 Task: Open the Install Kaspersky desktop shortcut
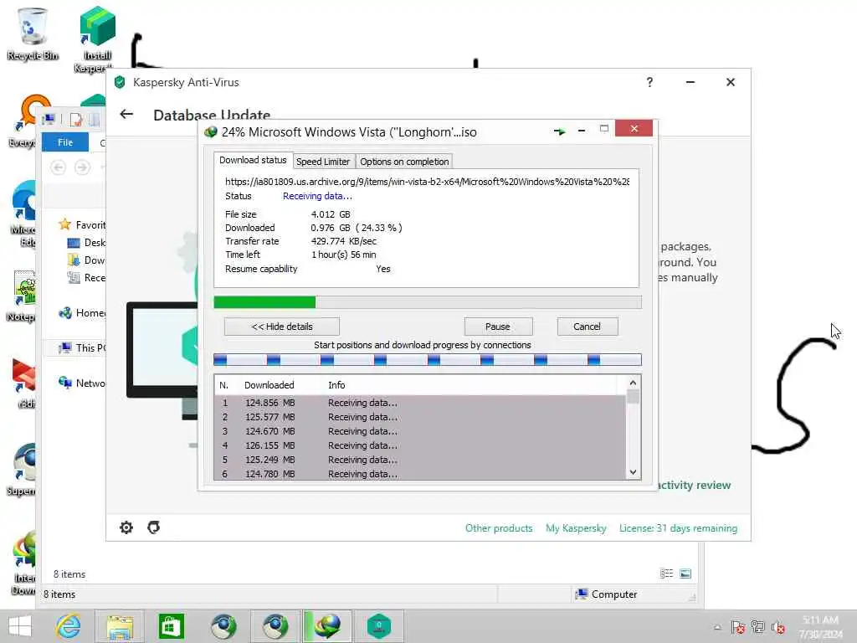[97, 39]
